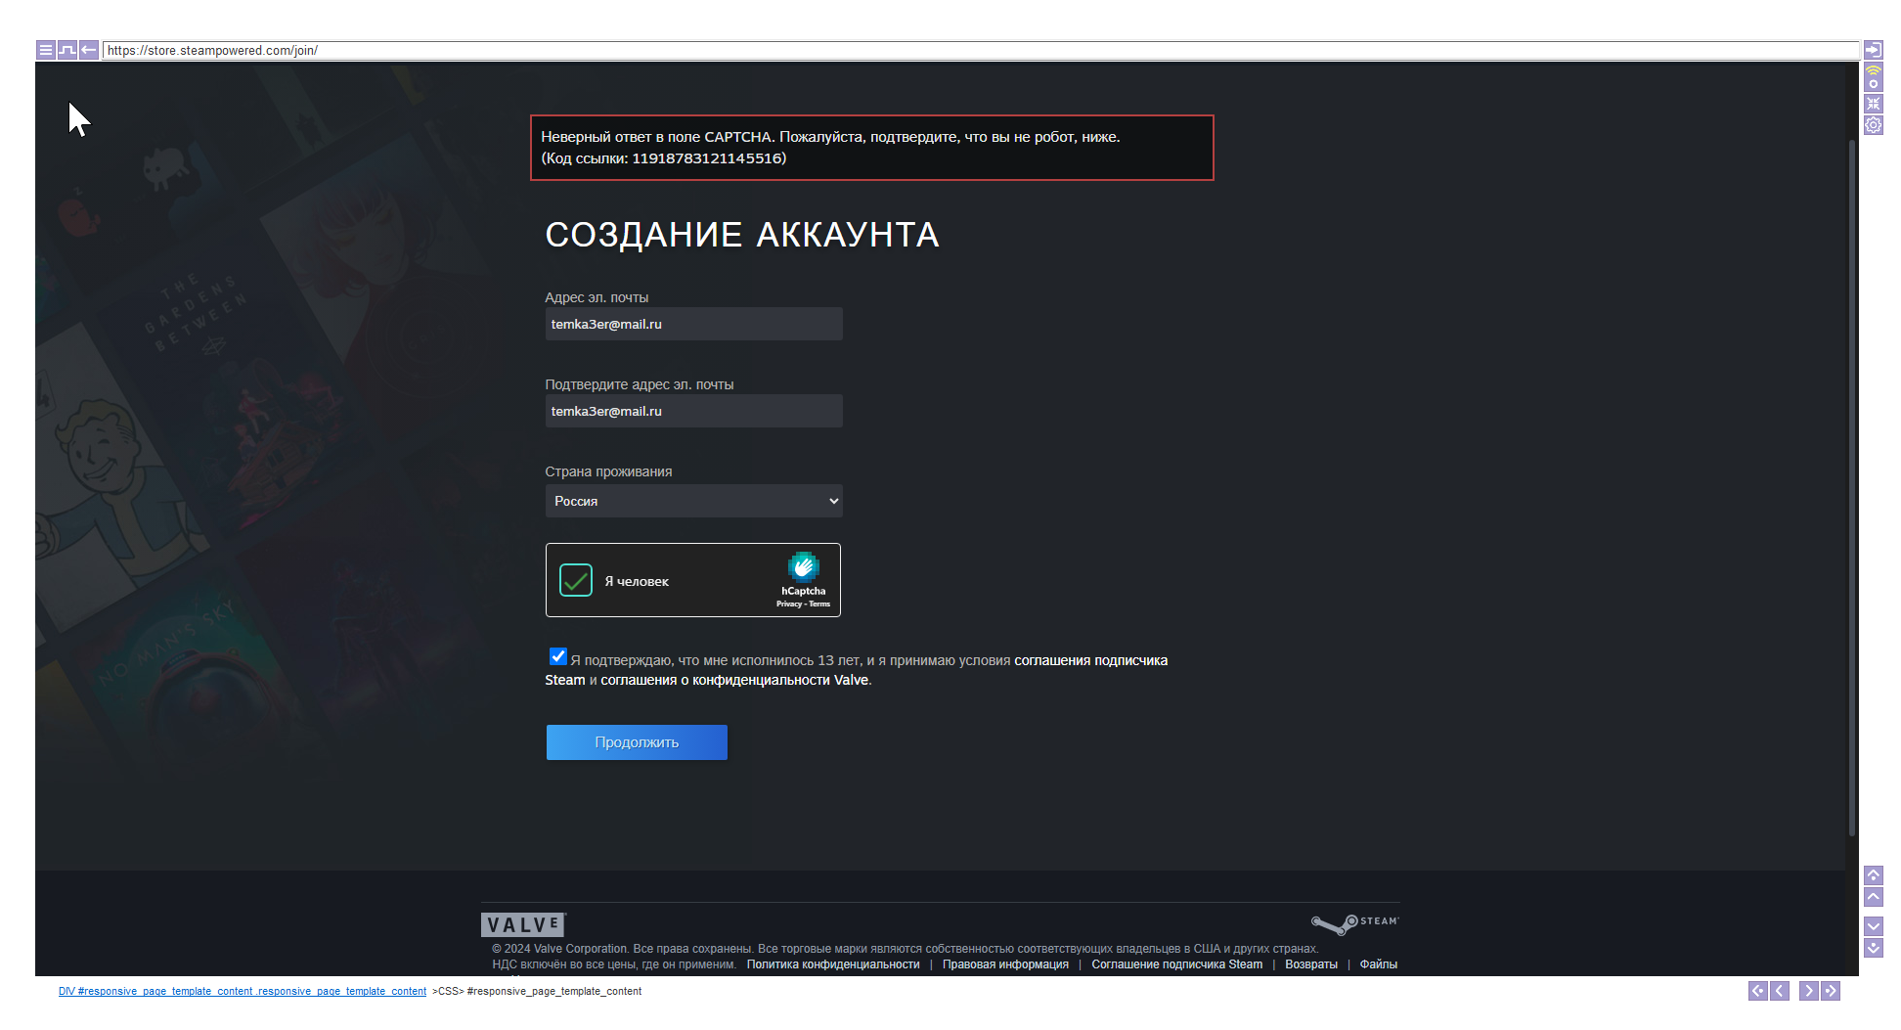Toggle the "Я человек" captcha checkbox
1901x1030 pixels.
point(576,580)
